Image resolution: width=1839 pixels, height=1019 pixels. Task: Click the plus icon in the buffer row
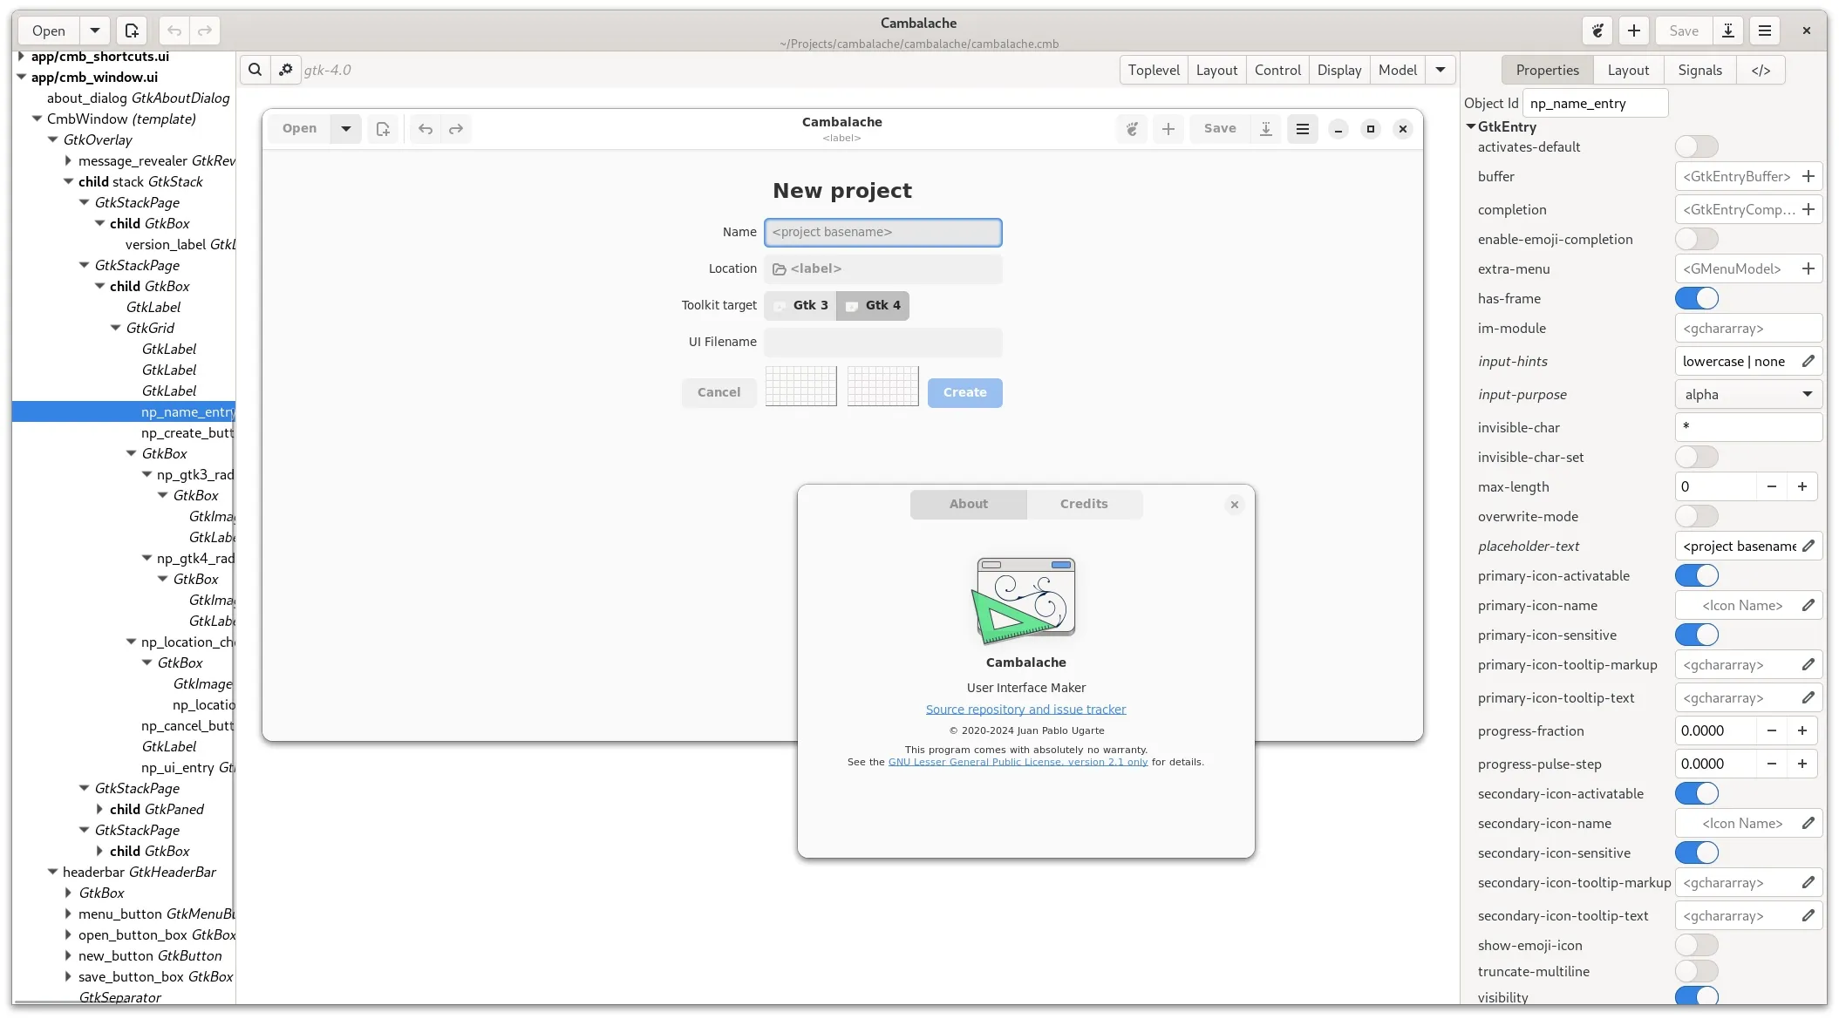[1808, 176]
